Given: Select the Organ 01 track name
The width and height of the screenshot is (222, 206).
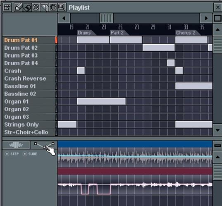Looking at the screenshot, I should click(17, 101).
